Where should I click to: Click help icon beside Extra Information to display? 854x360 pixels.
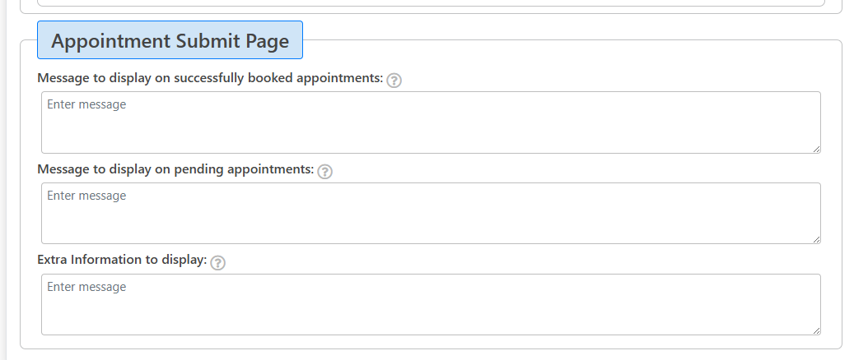coord(218,263)
